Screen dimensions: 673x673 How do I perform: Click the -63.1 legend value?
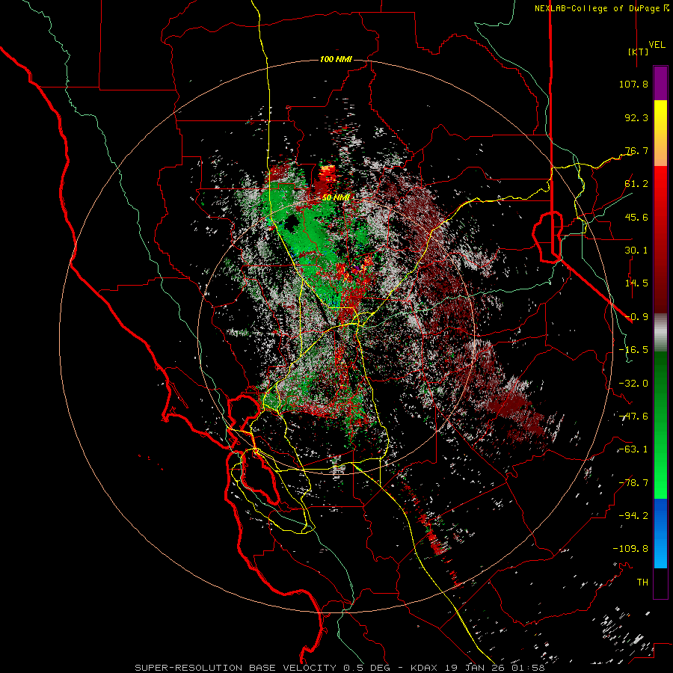click(633, 449)
